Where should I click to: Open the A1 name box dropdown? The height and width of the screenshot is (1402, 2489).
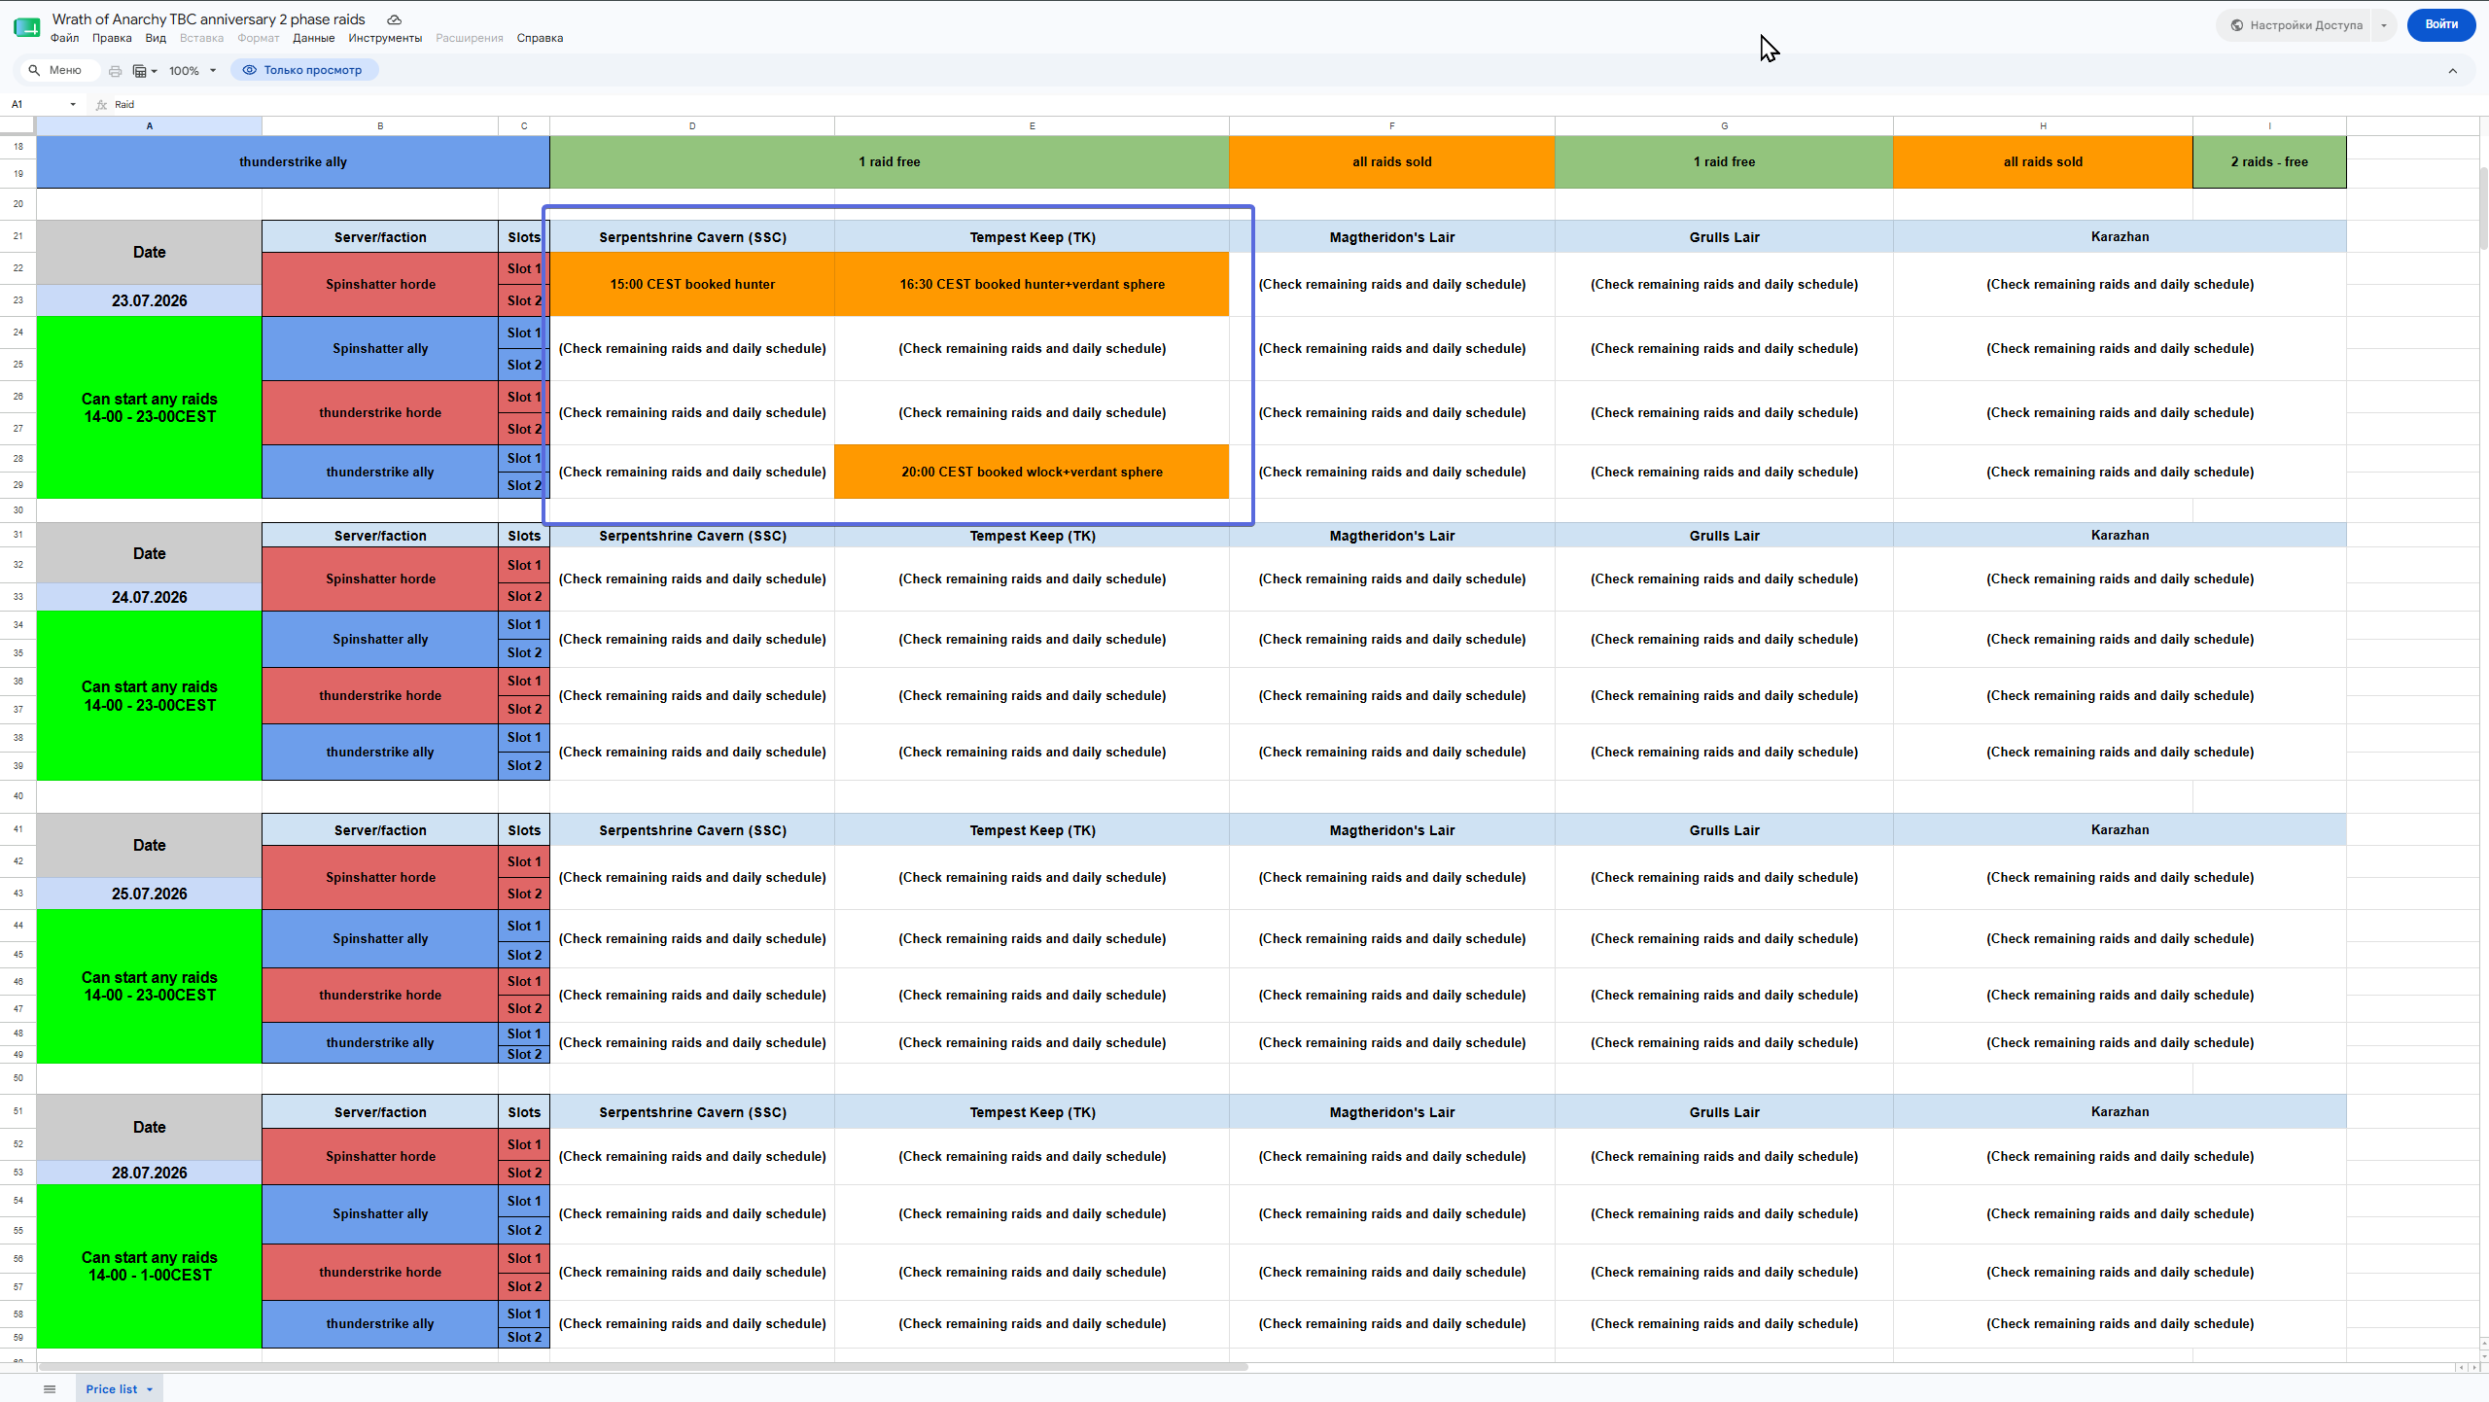(x=73, y=104)
